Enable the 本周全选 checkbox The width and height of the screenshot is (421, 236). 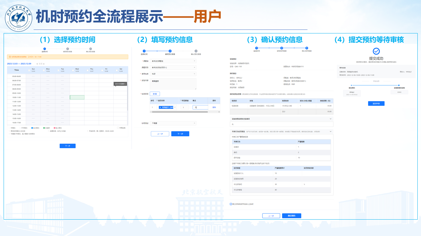tap(118, 128)
